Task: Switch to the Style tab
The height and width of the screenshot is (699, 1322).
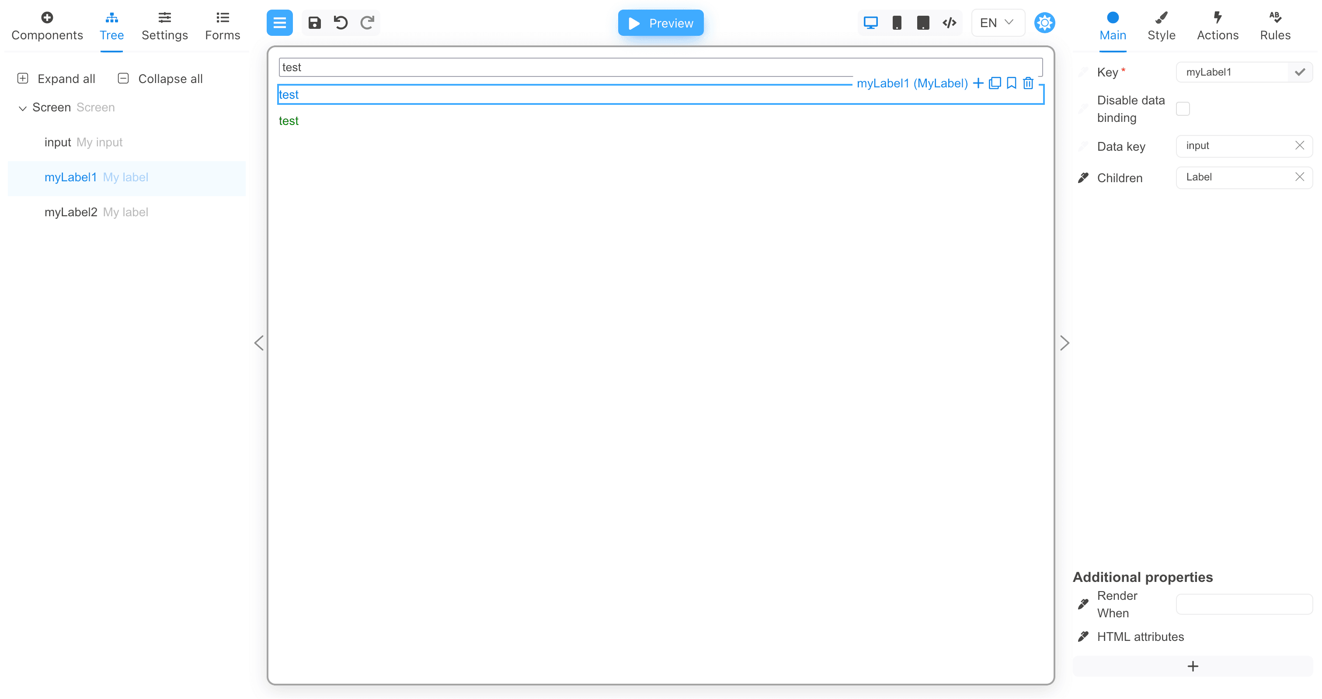Action: (x=1162, y=26)
